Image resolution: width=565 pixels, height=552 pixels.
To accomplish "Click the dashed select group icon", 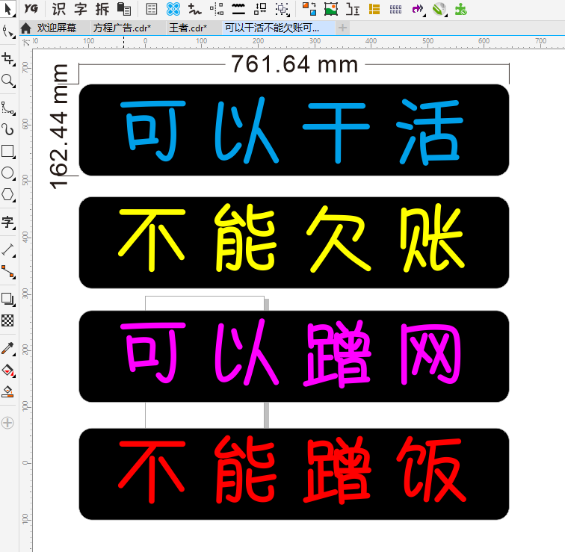I will point(282,10).
